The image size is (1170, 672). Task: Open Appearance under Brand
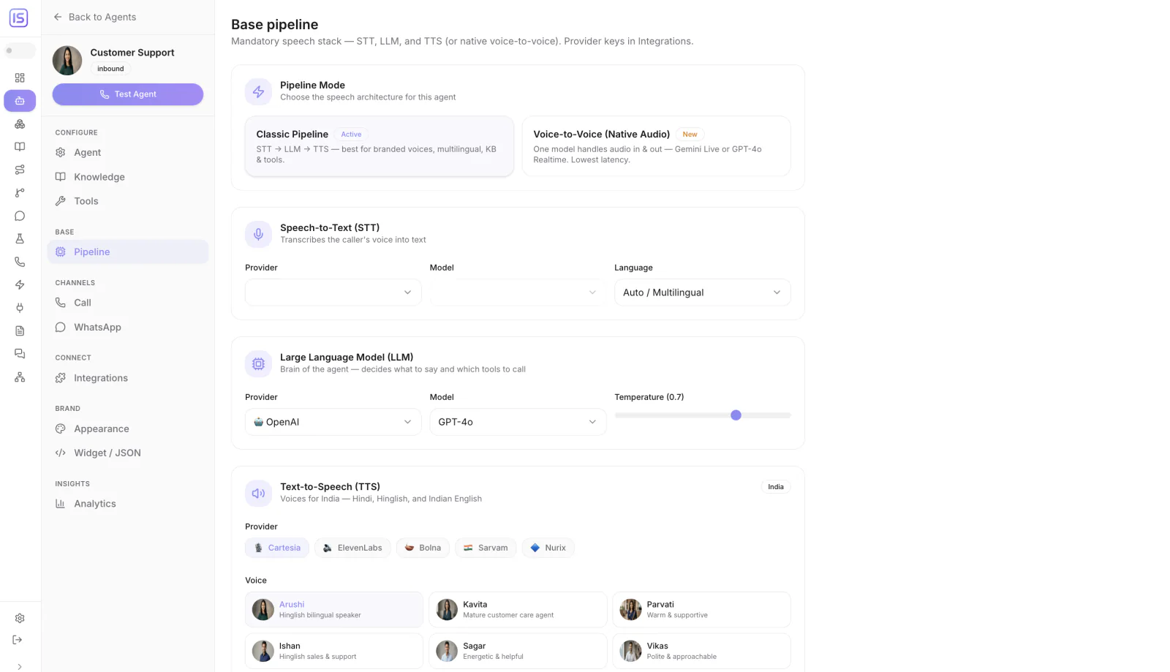point(128,429)
